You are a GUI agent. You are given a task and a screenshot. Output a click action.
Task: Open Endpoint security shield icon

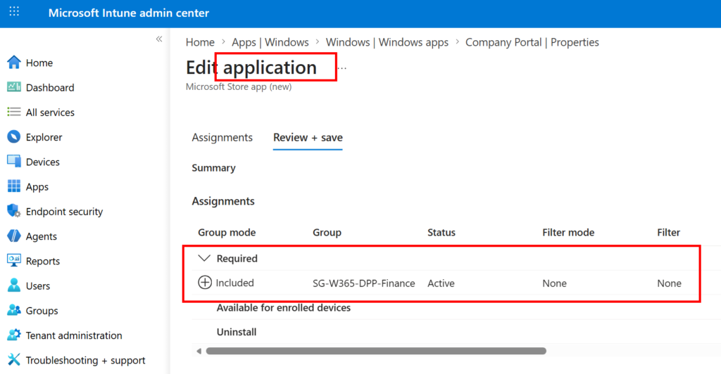pos(14,212)
